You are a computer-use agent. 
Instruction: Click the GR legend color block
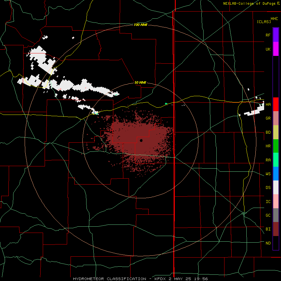pyautogui.click(x=276, y=118)
